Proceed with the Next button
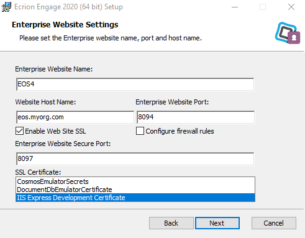The height and width of the screenshot is (238, 305). tap(217, 223)
